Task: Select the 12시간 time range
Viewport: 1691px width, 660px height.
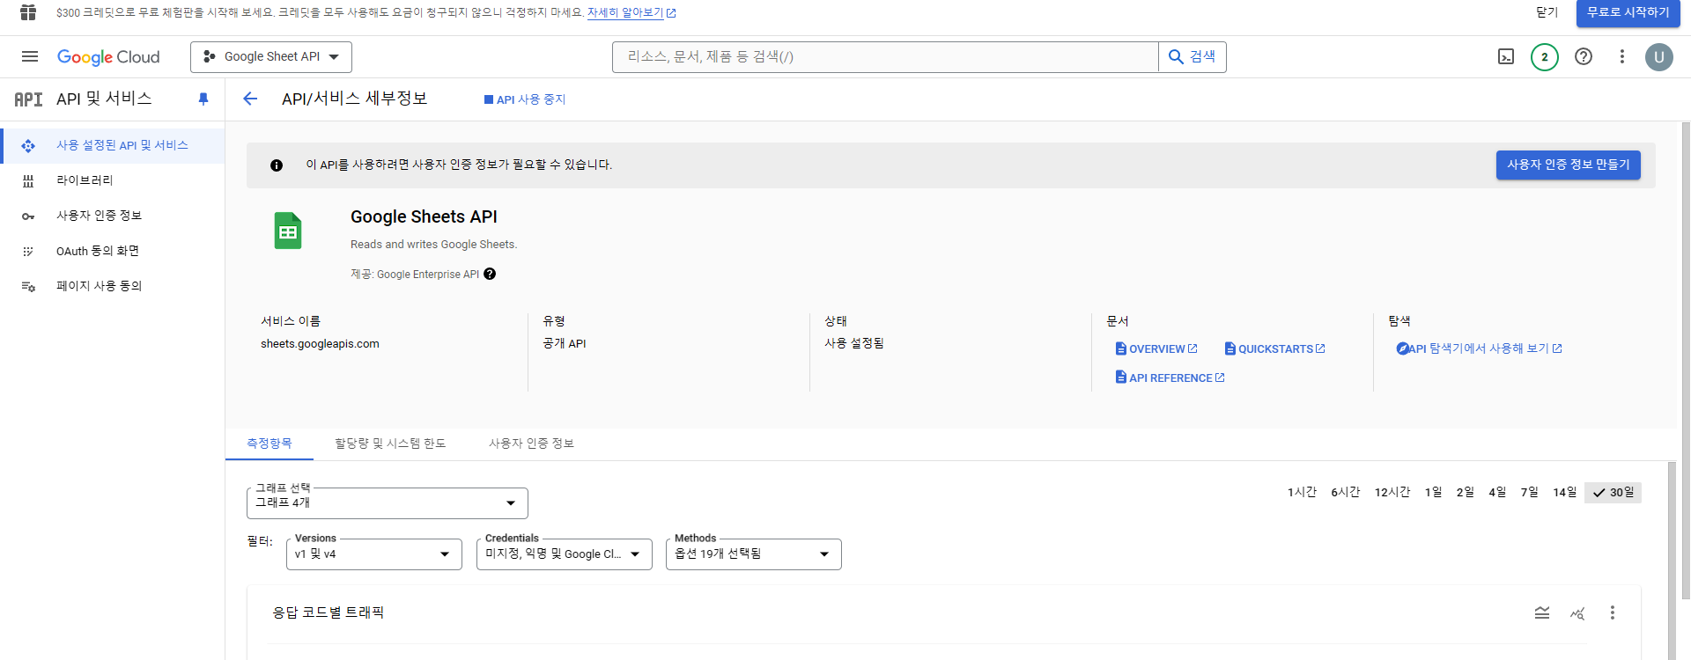Action: [x=1392, y=492]
